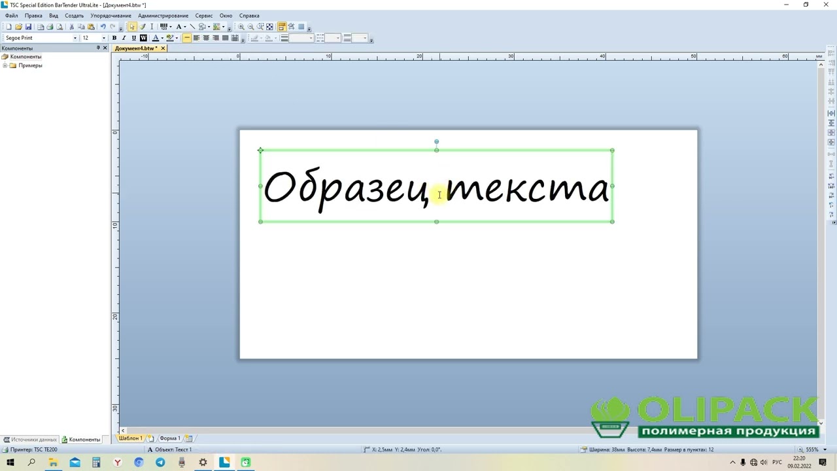This screenshot has width=837, height=471.
Task: Align text right
Action: click(216, 38)
